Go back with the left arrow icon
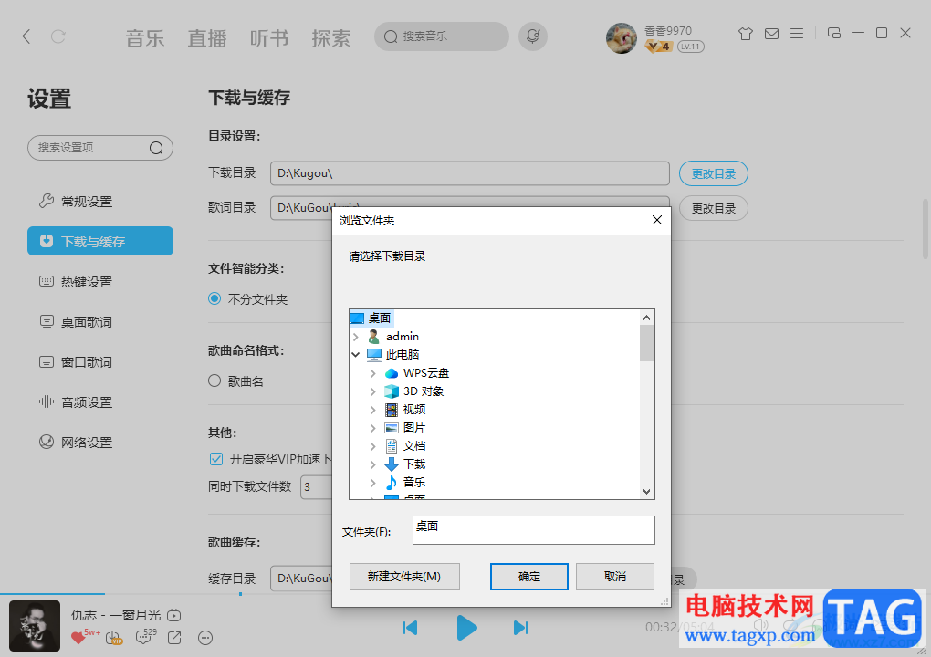The height and width of the screenshot is (657, 931). (x=26, y=36)
